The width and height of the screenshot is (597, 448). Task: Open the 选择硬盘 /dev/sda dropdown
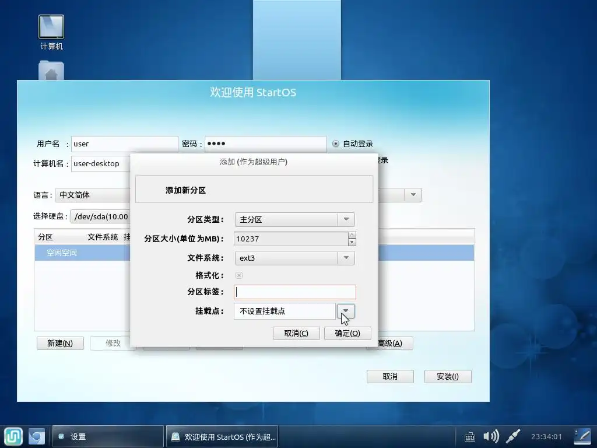point(100,216)
